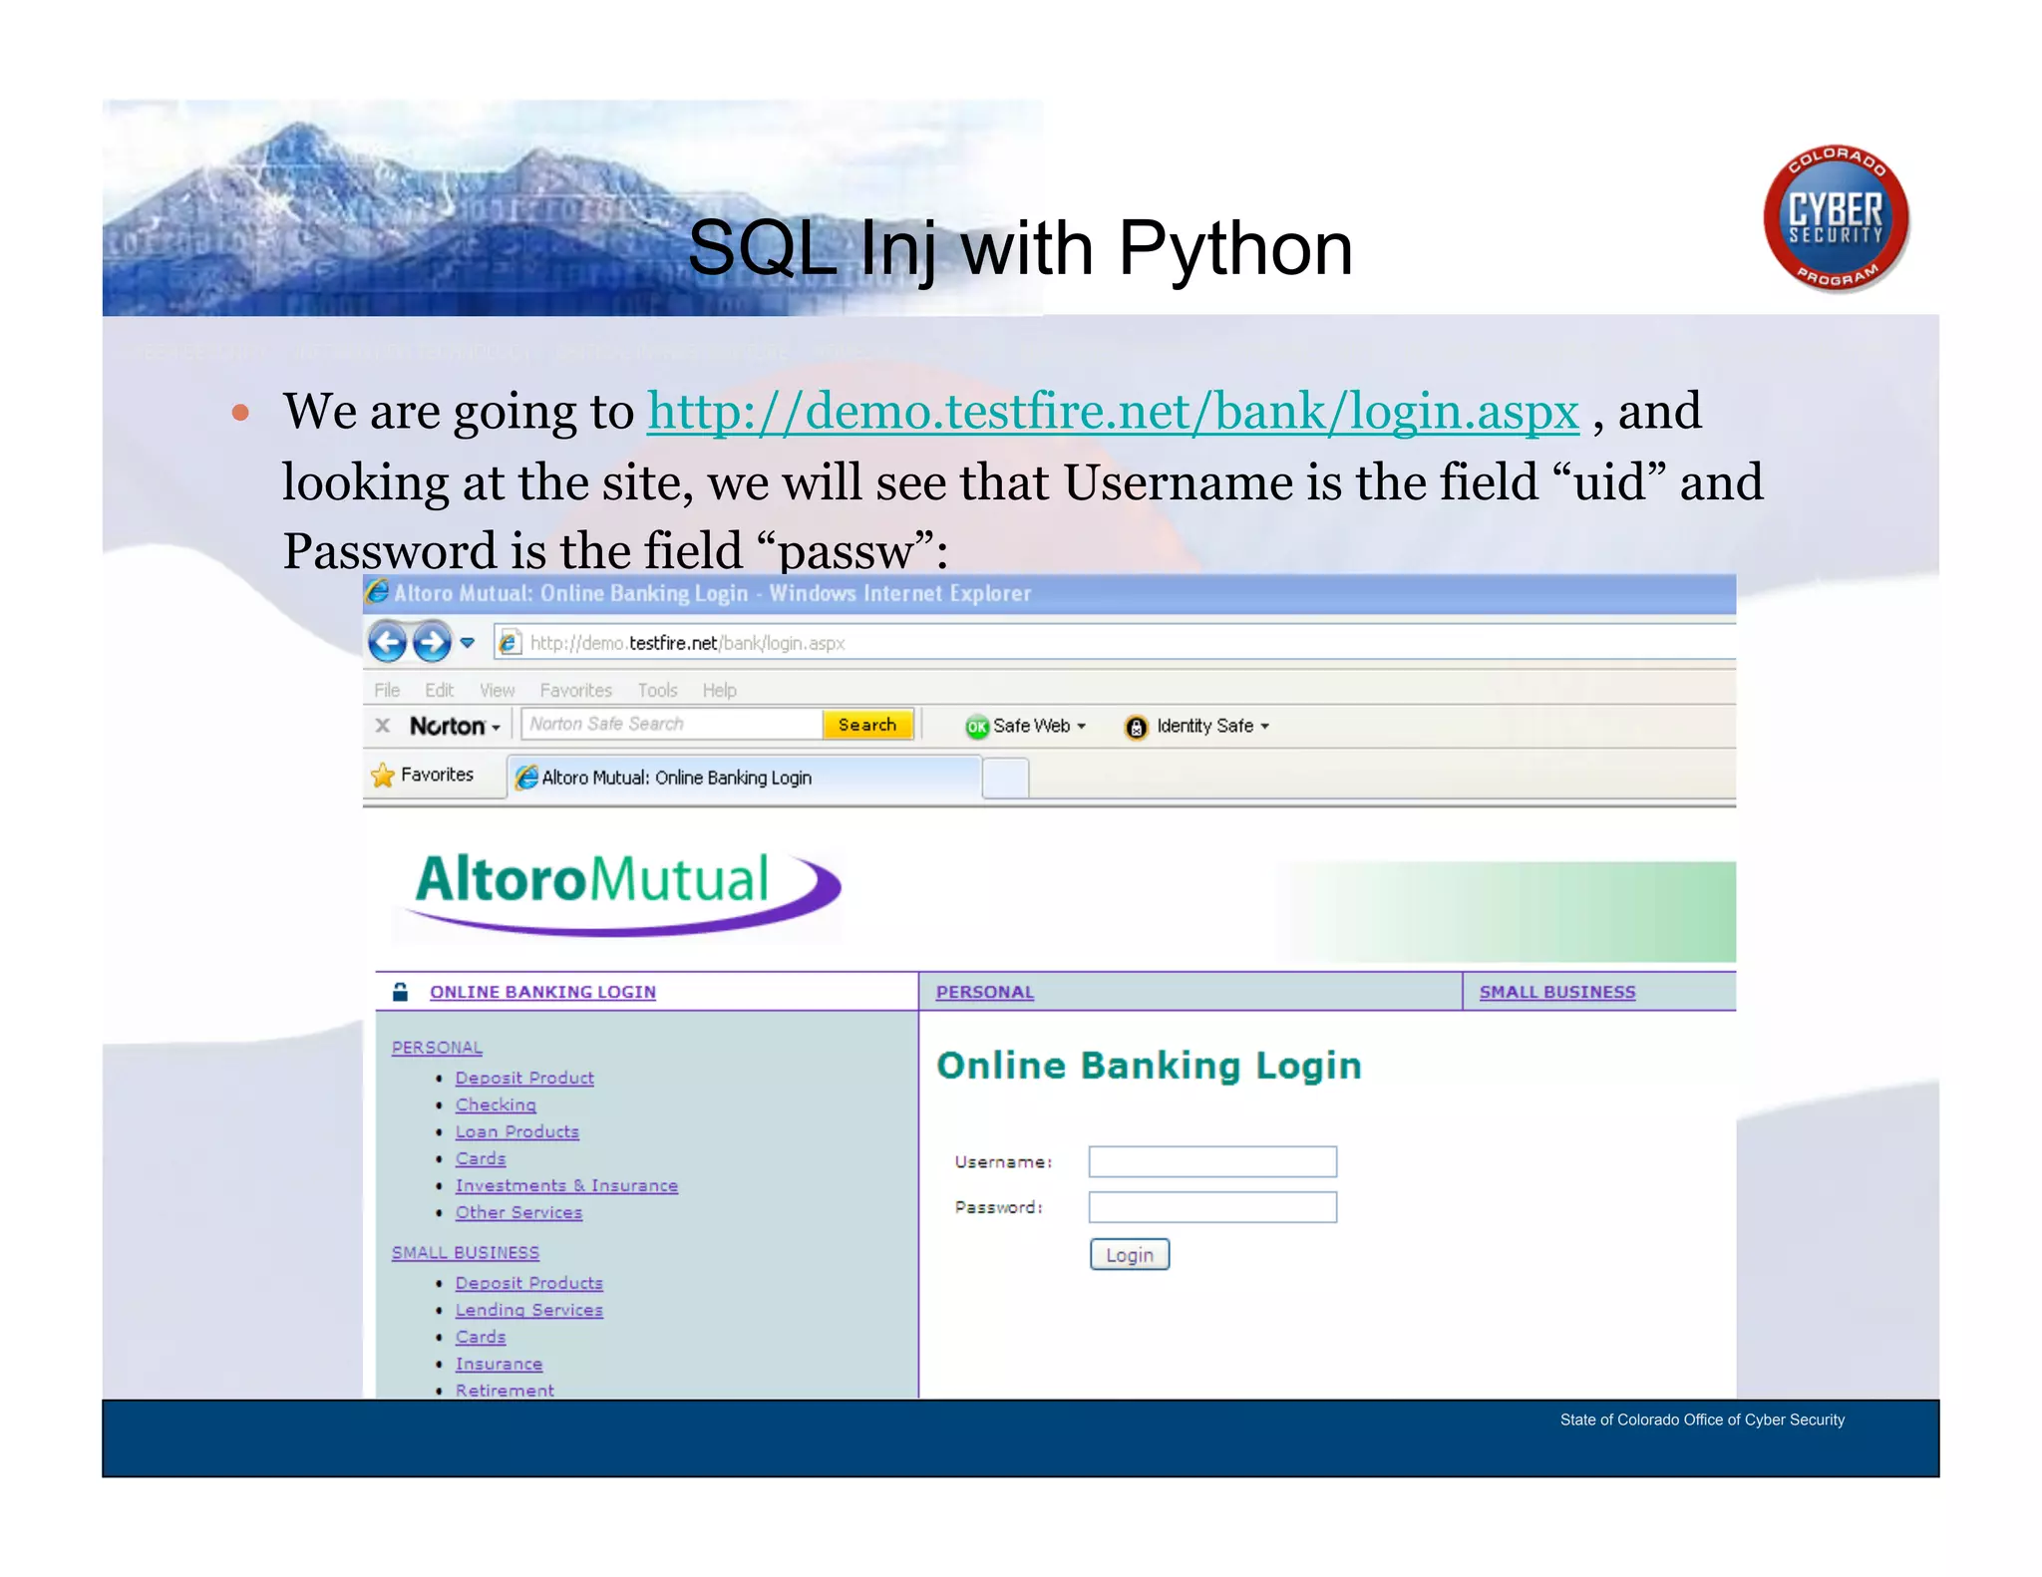
Task: Open the Investments & Insurance link
Action: 566,1185
